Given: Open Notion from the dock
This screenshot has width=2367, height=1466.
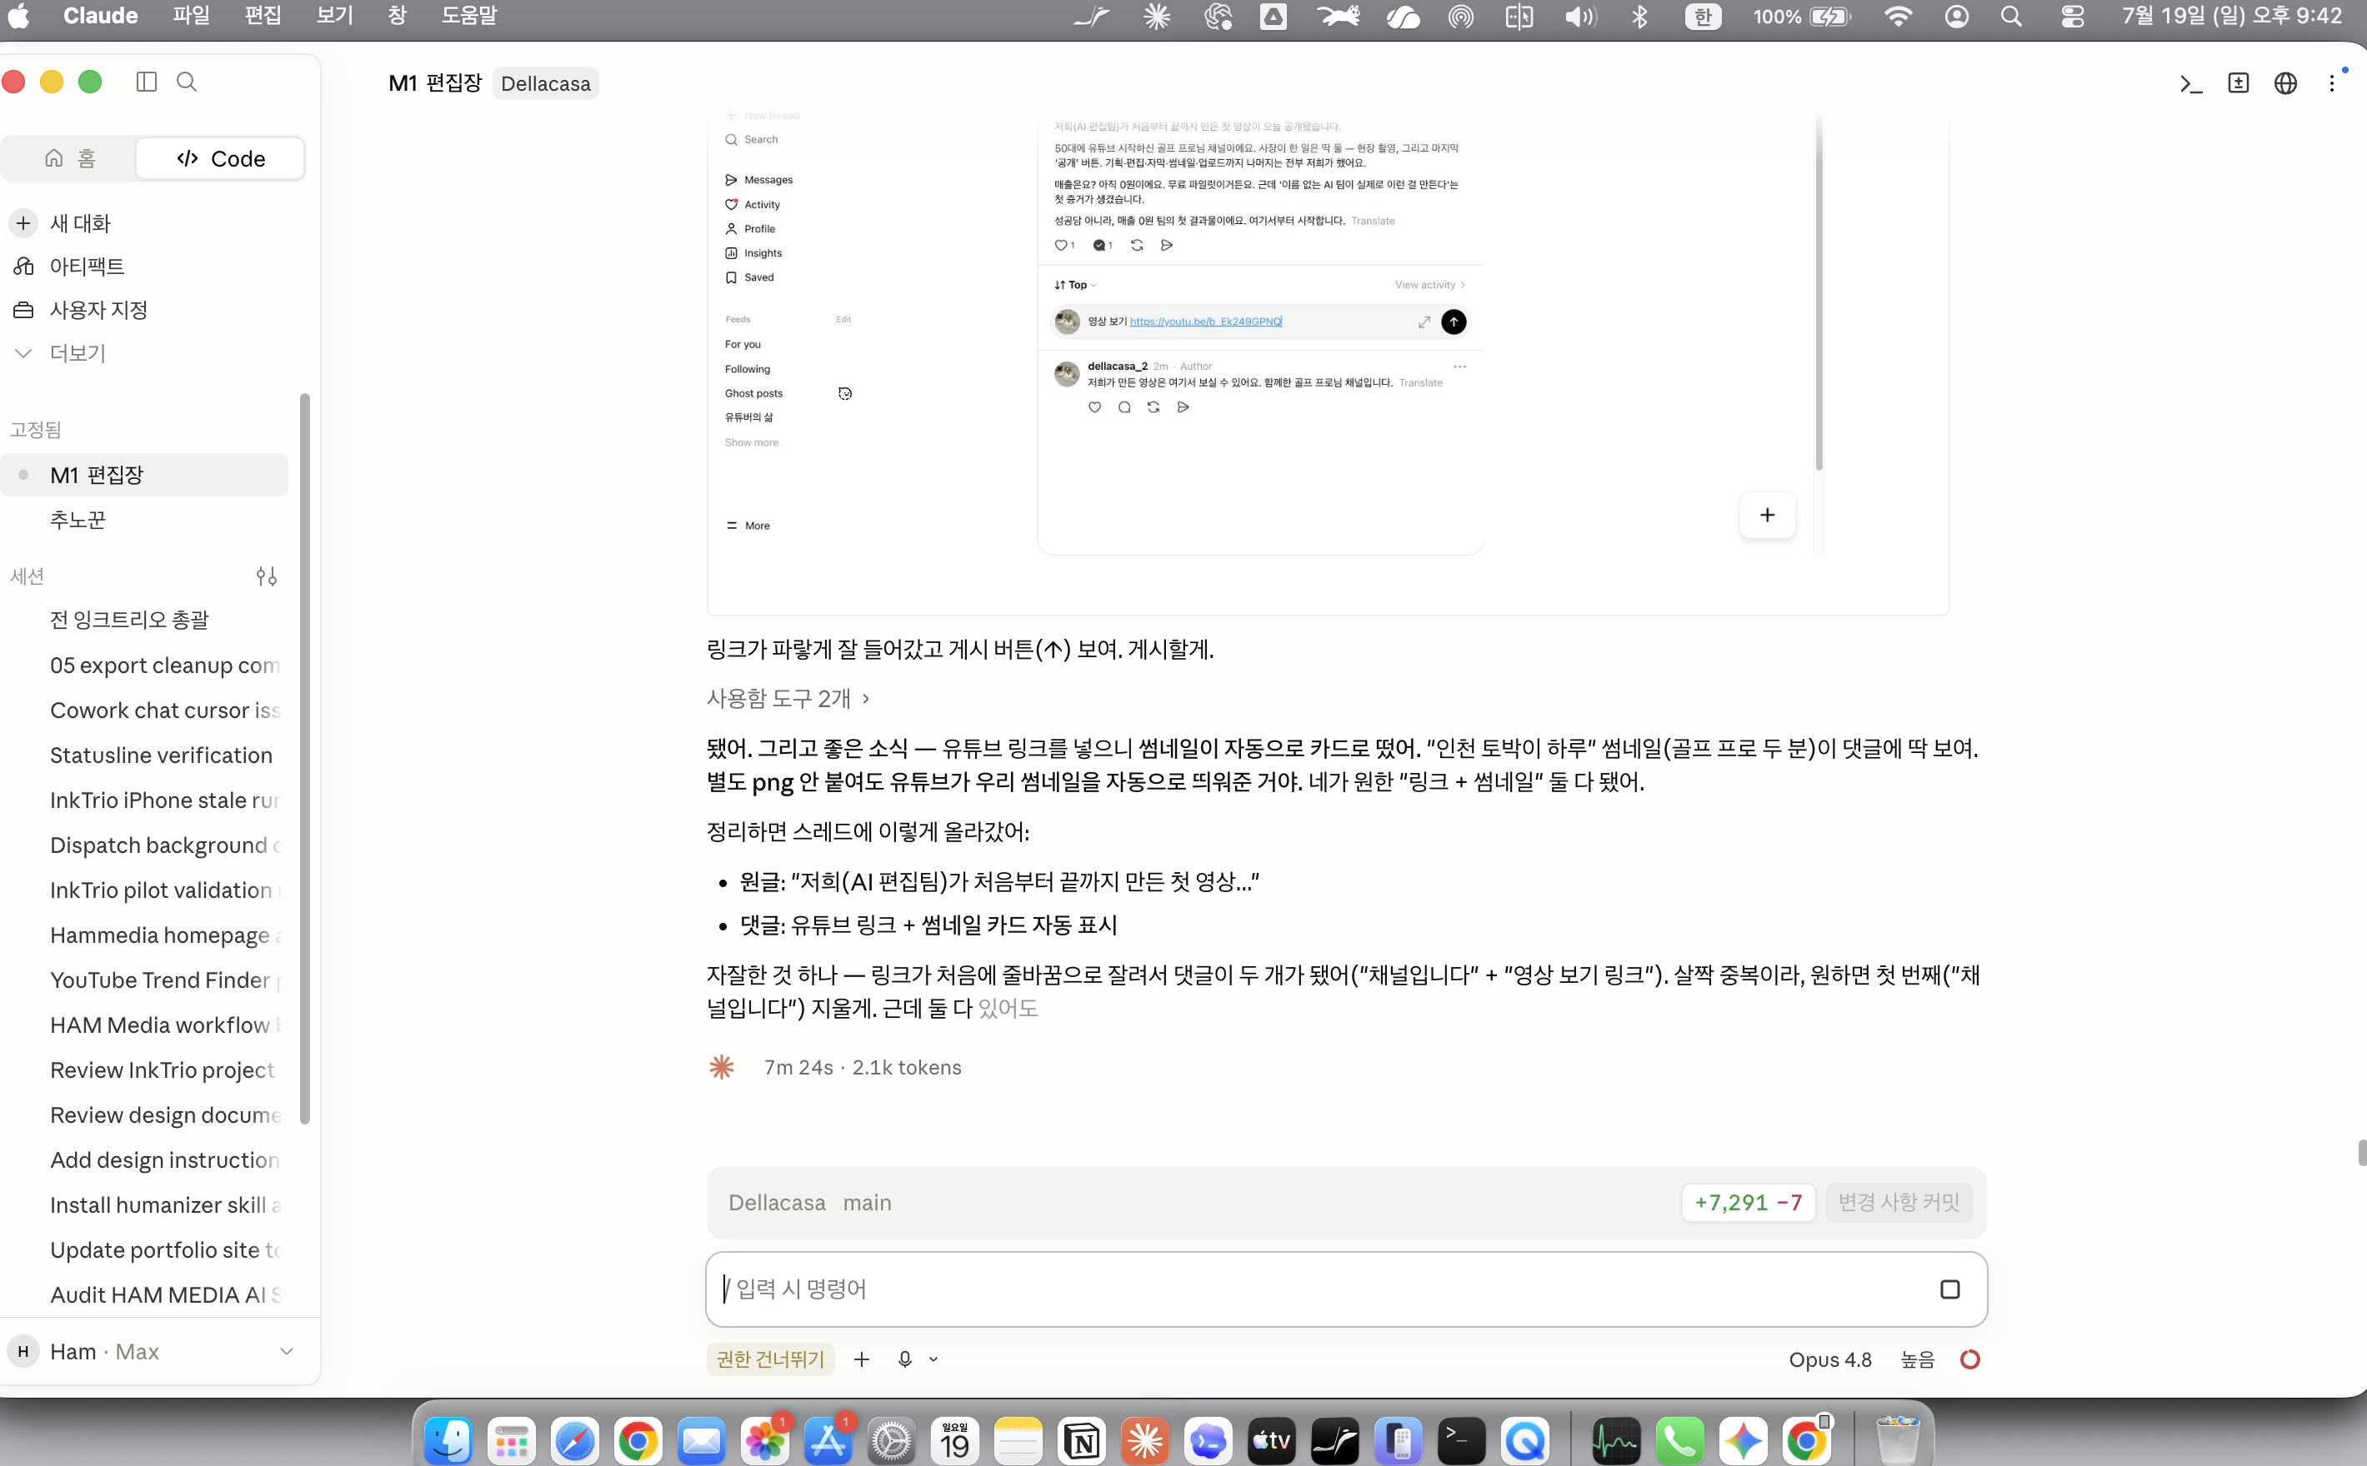Looking at the screenshot, I should point(1081,1440).
